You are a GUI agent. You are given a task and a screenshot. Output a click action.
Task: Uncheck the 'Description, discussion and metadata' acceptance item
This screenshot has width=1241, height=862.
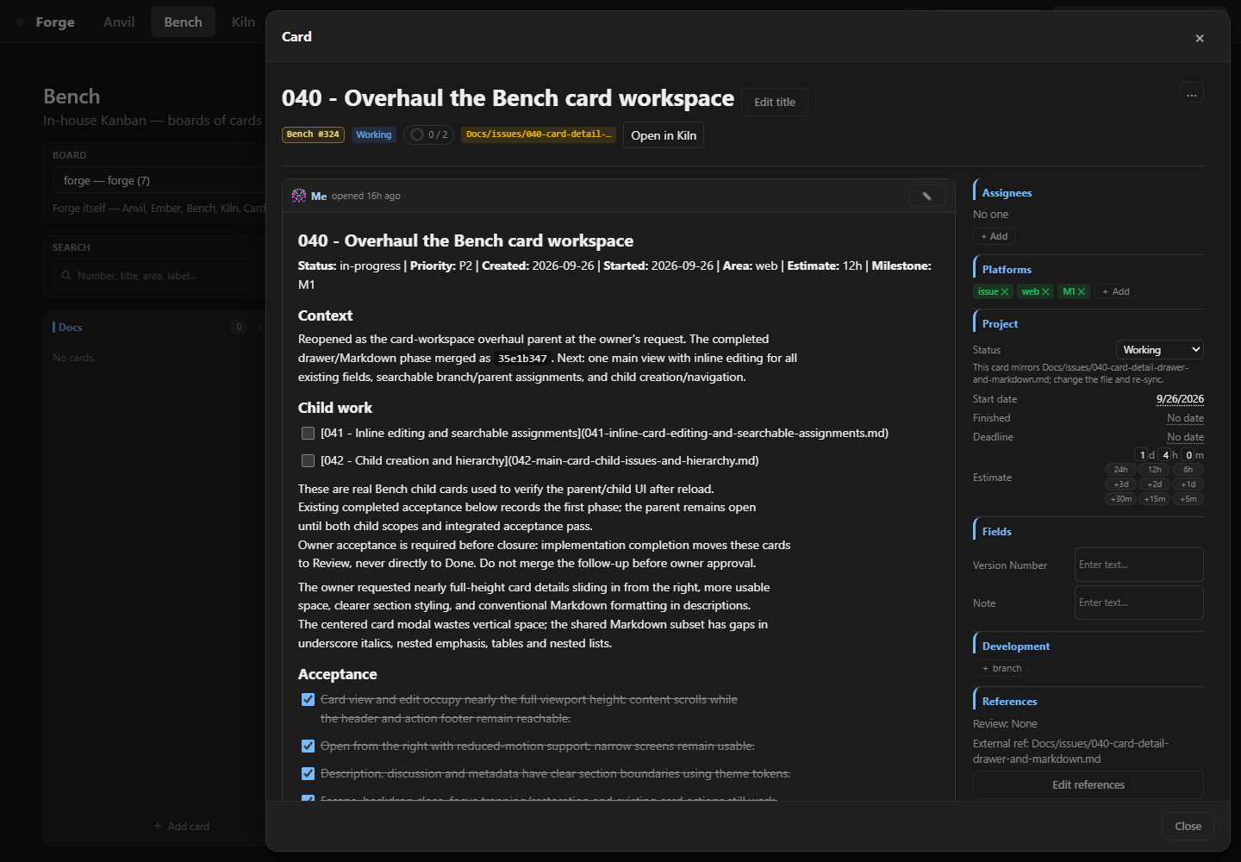[x=308, y=774]
